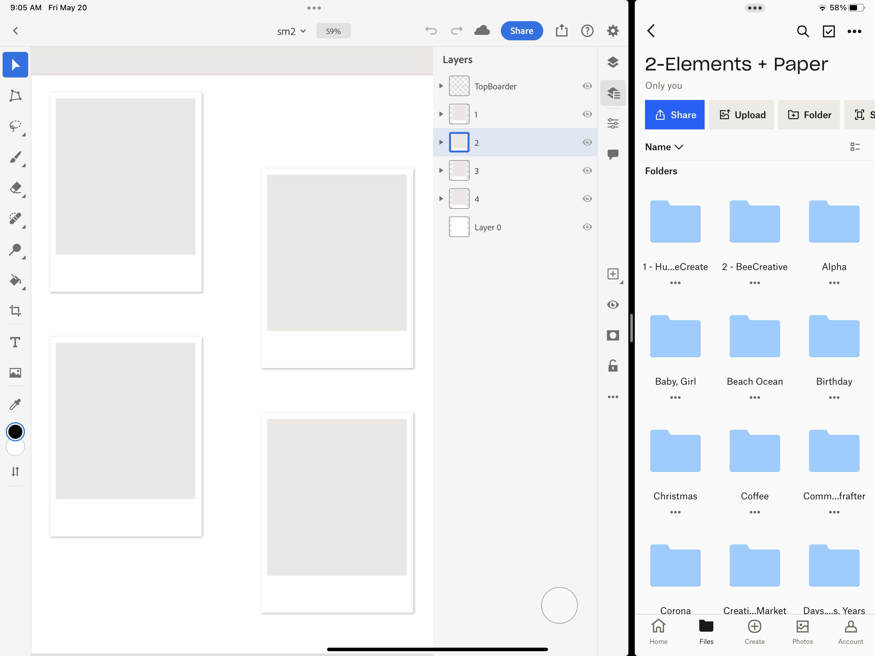The image size is (875, 656).
Task: Open the sm2 document name dropdown
Action: click(x=291, y=31)
